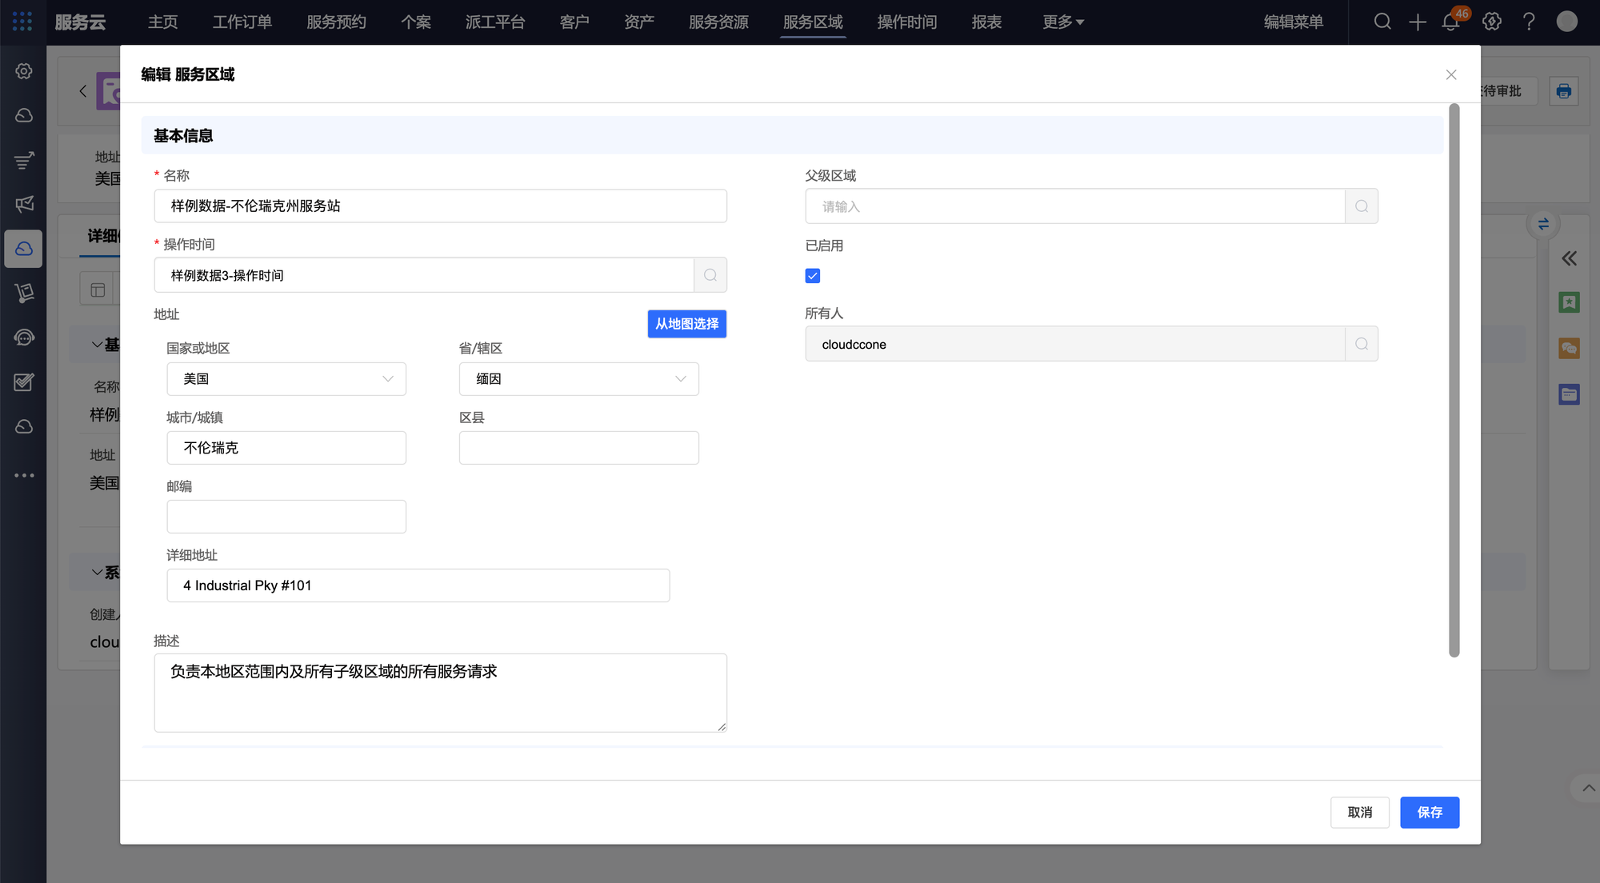Click the 详细地址 input field
The image size is (1600, 883).
point(418,585)
